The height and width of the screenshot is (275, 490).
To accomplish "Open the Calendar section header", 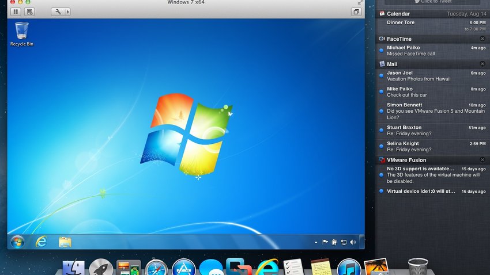I will tap(432, 14).
